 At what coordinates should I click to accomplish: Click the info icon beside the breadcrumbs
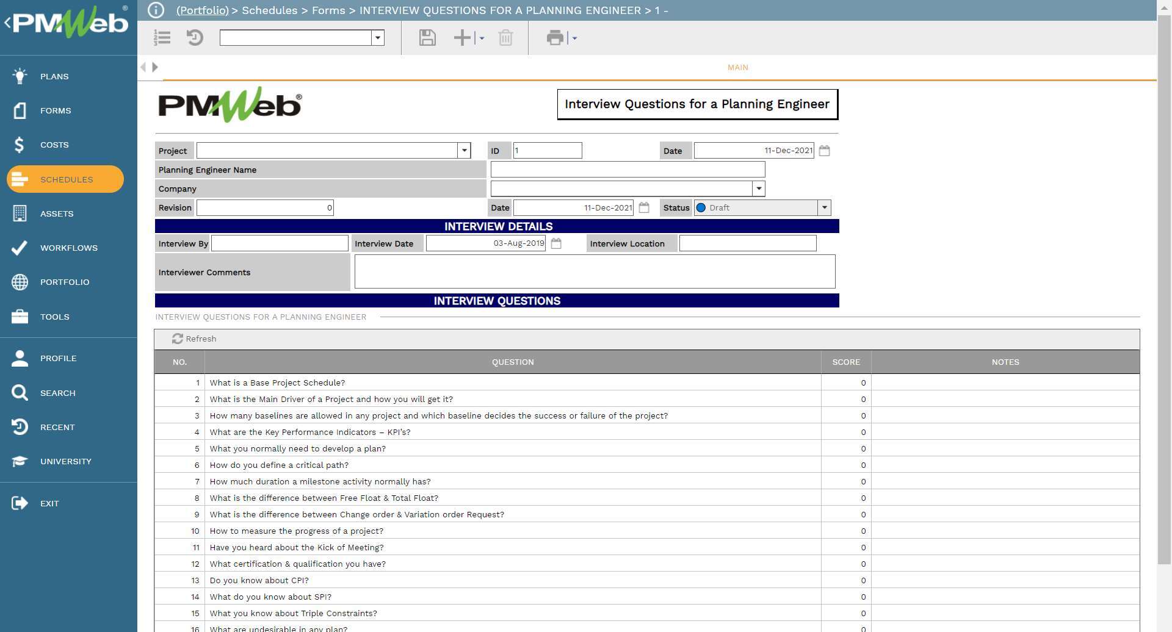156,10
